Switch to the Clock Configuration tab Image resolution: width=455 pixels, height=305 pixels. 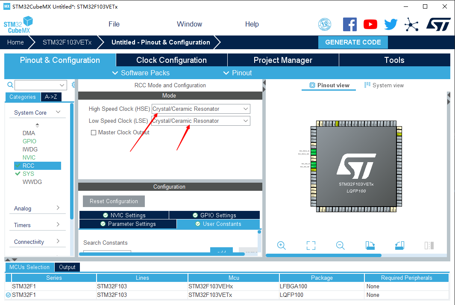tap(171, 60)
